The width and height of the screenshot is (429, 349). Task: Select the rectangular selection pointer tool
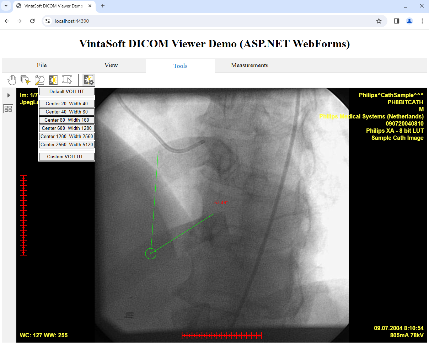tap(67, 80)
